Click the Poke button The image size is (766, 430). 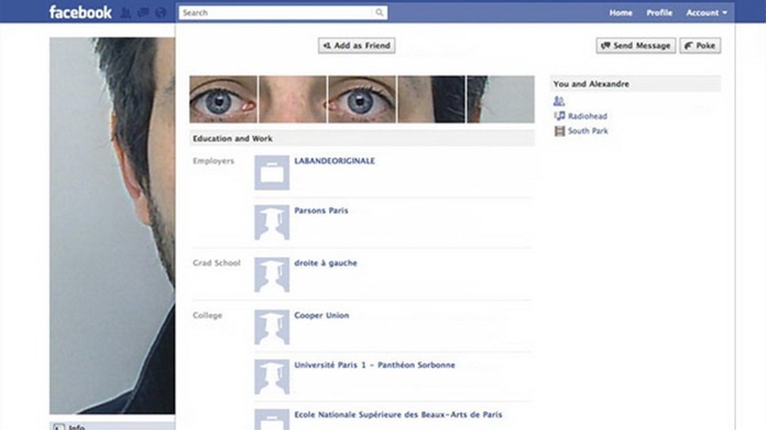[699, 45]
